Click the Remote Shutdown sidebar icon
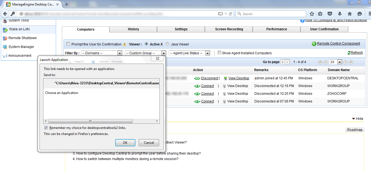 5,38
